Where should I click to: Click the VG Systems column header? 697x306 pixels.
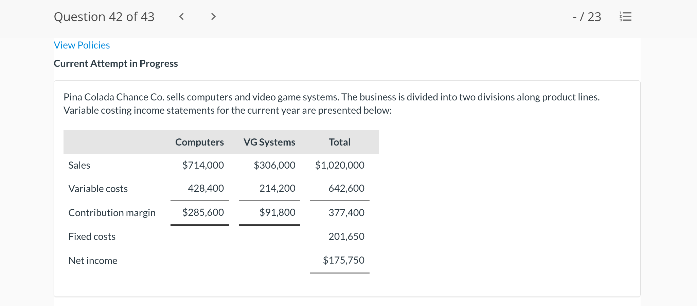click(x=269, y=142)
